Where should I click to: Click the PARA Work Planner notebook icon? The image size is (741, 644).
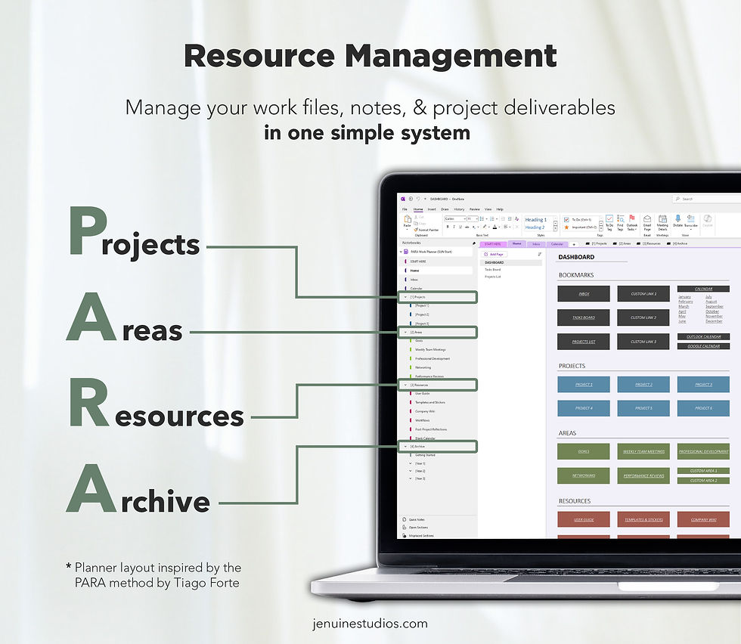[406, 252]
